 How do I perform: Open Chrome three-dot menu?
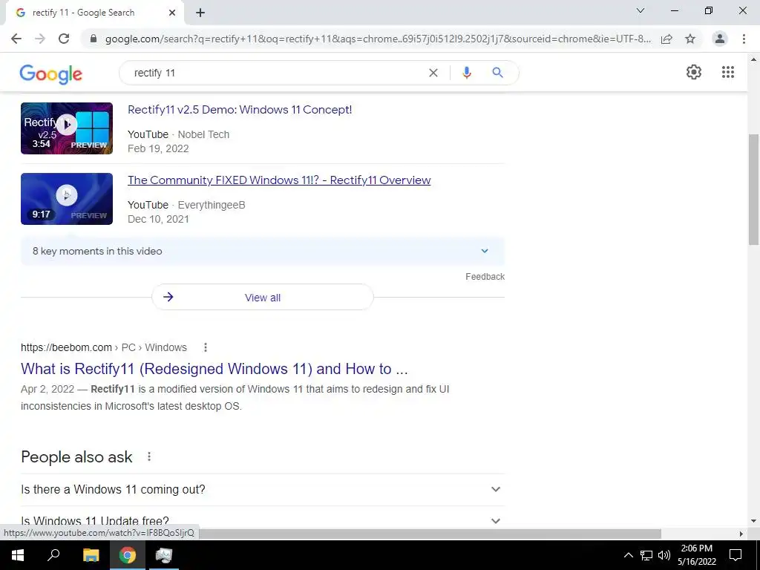click(744, 39)
